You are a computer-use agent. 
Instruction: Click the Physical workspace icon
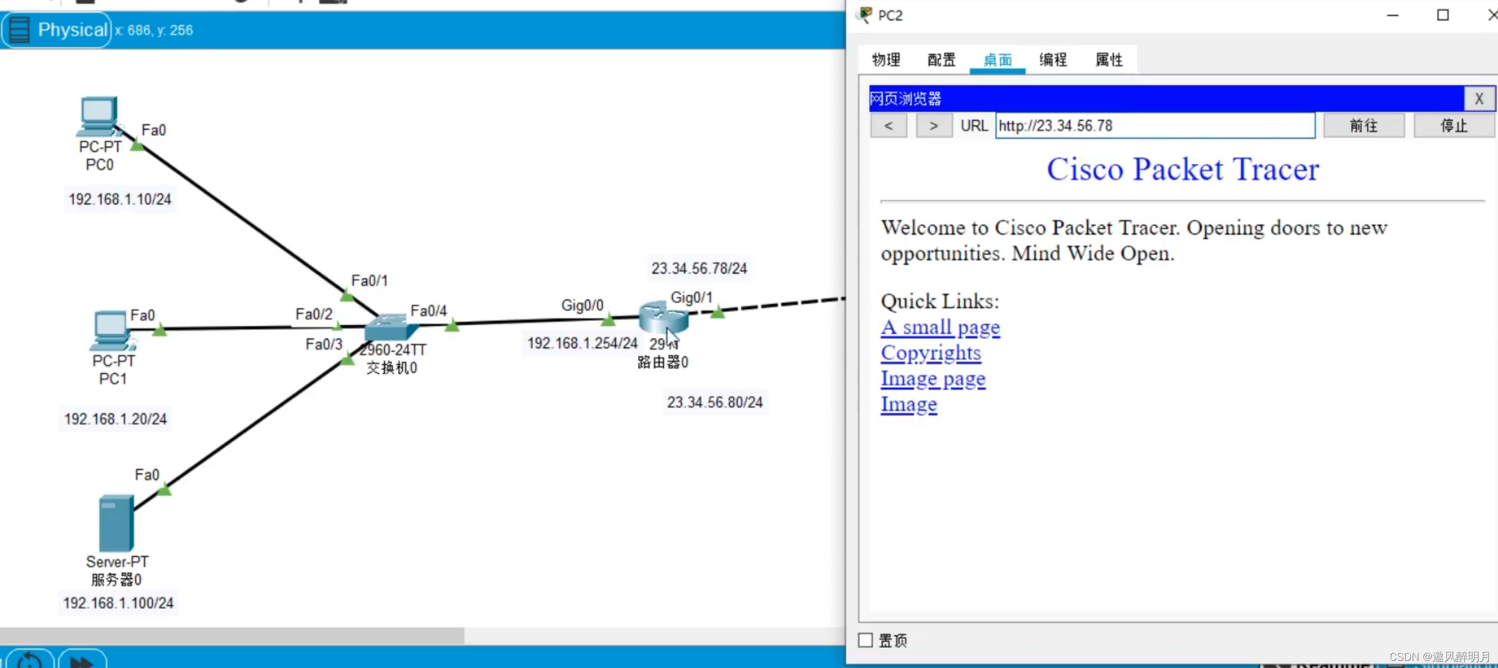(20, 30)
